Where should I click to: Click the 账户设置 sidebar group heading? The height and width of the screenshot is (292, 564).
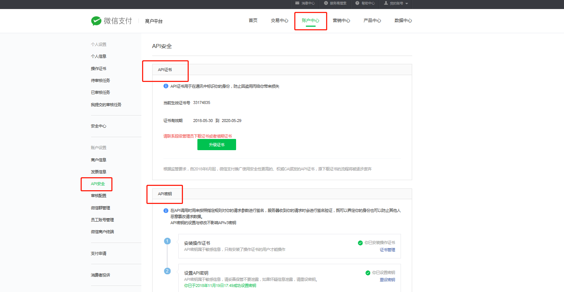pos(99,148)
